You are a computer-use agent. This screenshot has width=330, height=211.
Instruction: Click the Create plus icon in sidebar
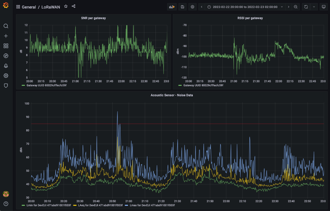6,36
